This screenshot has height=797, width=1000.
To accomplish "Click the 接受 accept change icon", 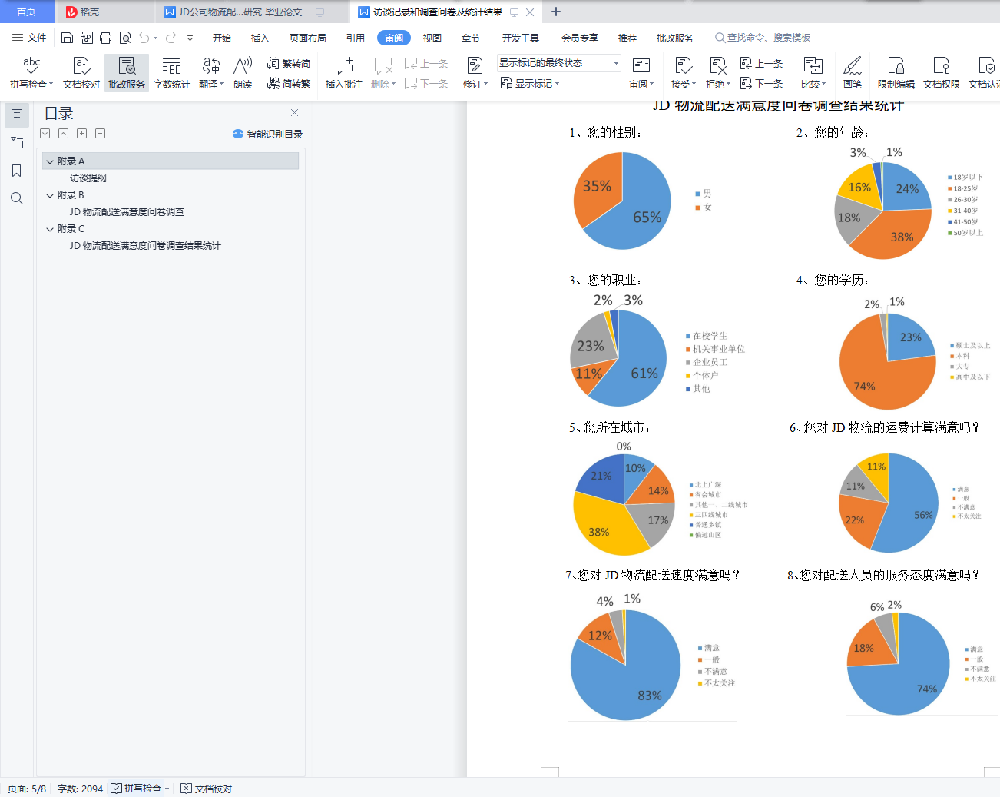I will 683,65.
